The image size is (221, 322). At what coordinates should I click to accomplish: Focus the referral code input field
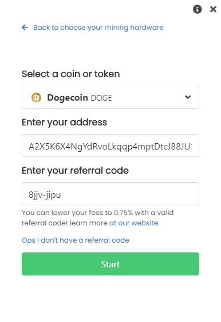[x=110, y=194]
